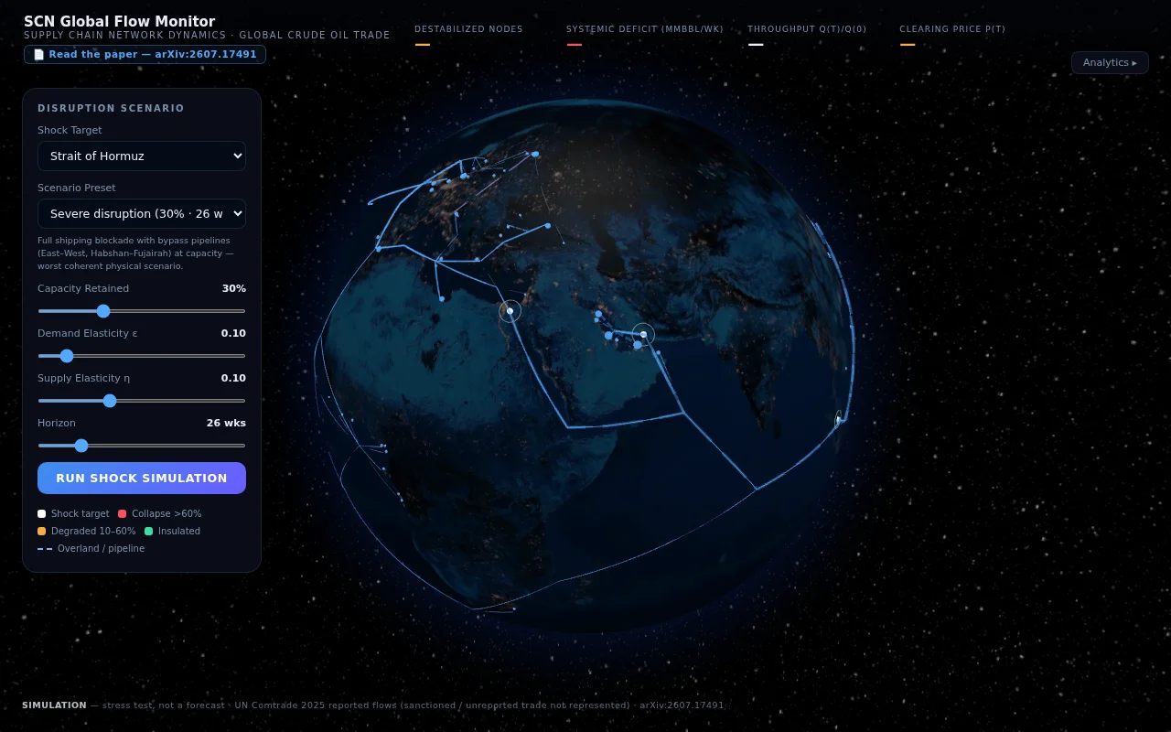1171x732 pixels.
Task: Adjust the Demand Elasticity slider
Action: 142,356
